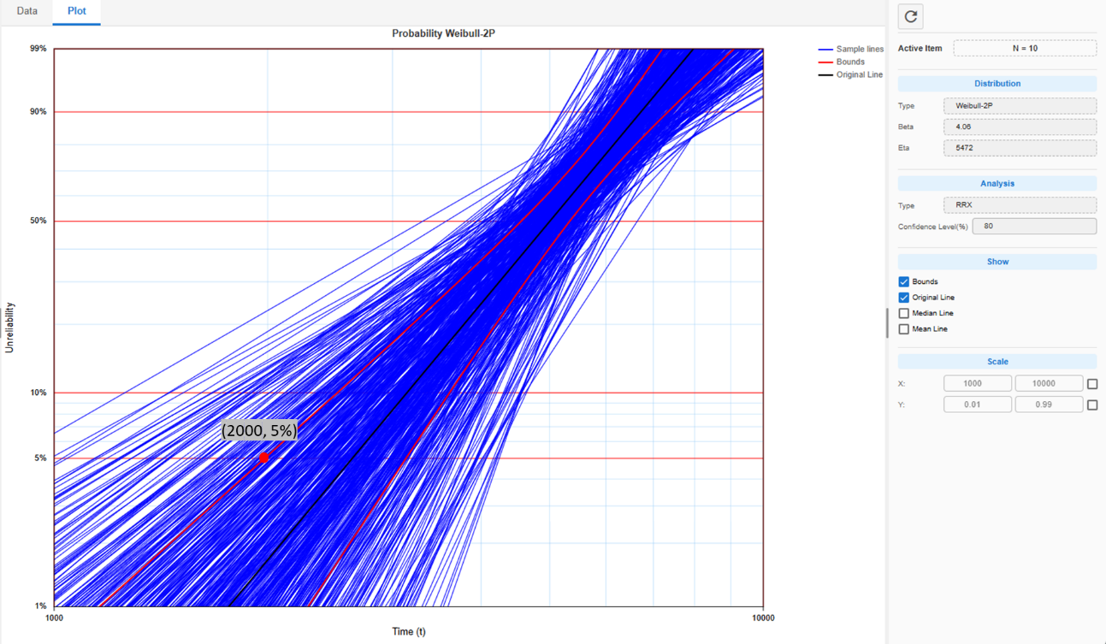Click the Distribution section header
Viewport: 1106px width, 644px height.
[997, 84]
